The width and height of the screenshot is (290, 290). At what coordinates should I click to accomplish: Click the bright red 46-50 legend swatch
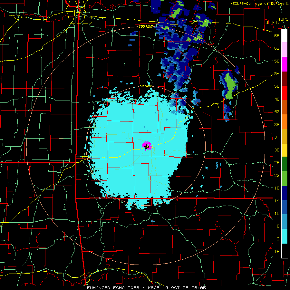[x=285, y=93]
